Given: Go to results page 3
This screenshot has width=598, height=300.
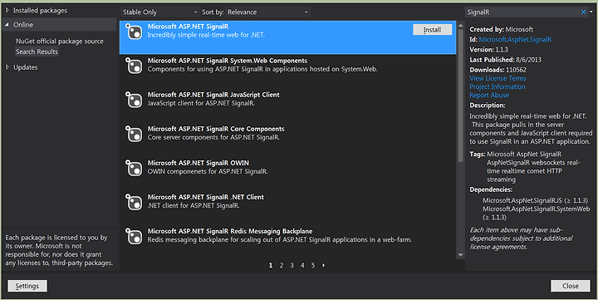Looking at the screenshot, I should click(x=292, y=265).
